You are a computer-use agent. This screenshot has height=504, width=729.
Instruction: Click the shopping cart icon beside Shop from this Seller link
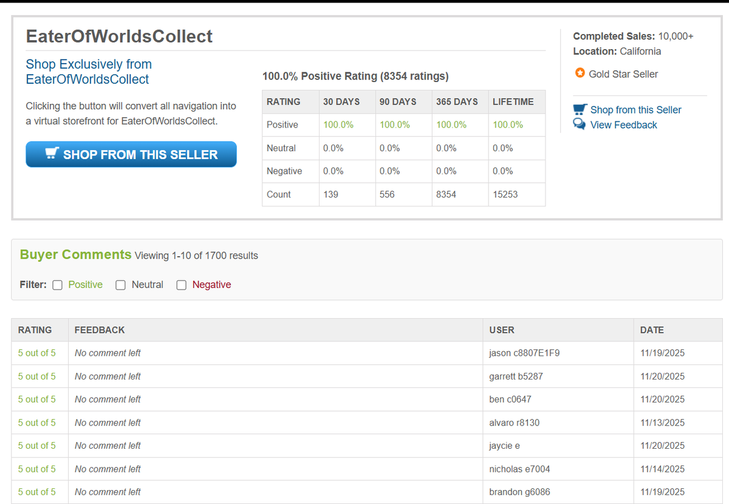580,109
